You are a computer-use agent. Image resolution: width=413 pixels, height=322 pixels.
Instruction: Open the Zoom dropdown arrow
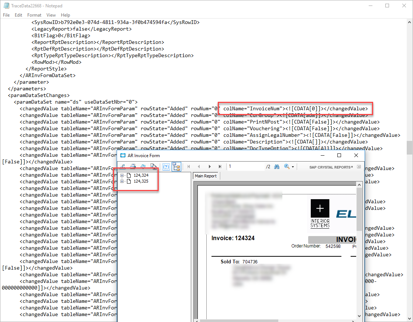tap(293, 167)
